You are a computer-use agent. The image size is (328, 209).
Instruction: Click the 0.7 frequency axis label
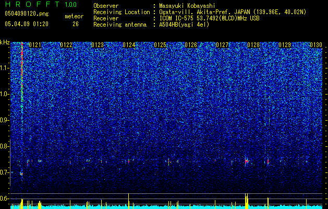coord(5,172)
